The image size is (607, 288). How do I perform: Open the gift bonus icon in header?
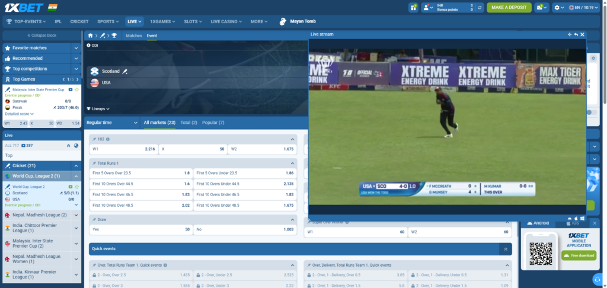[413, 7]
